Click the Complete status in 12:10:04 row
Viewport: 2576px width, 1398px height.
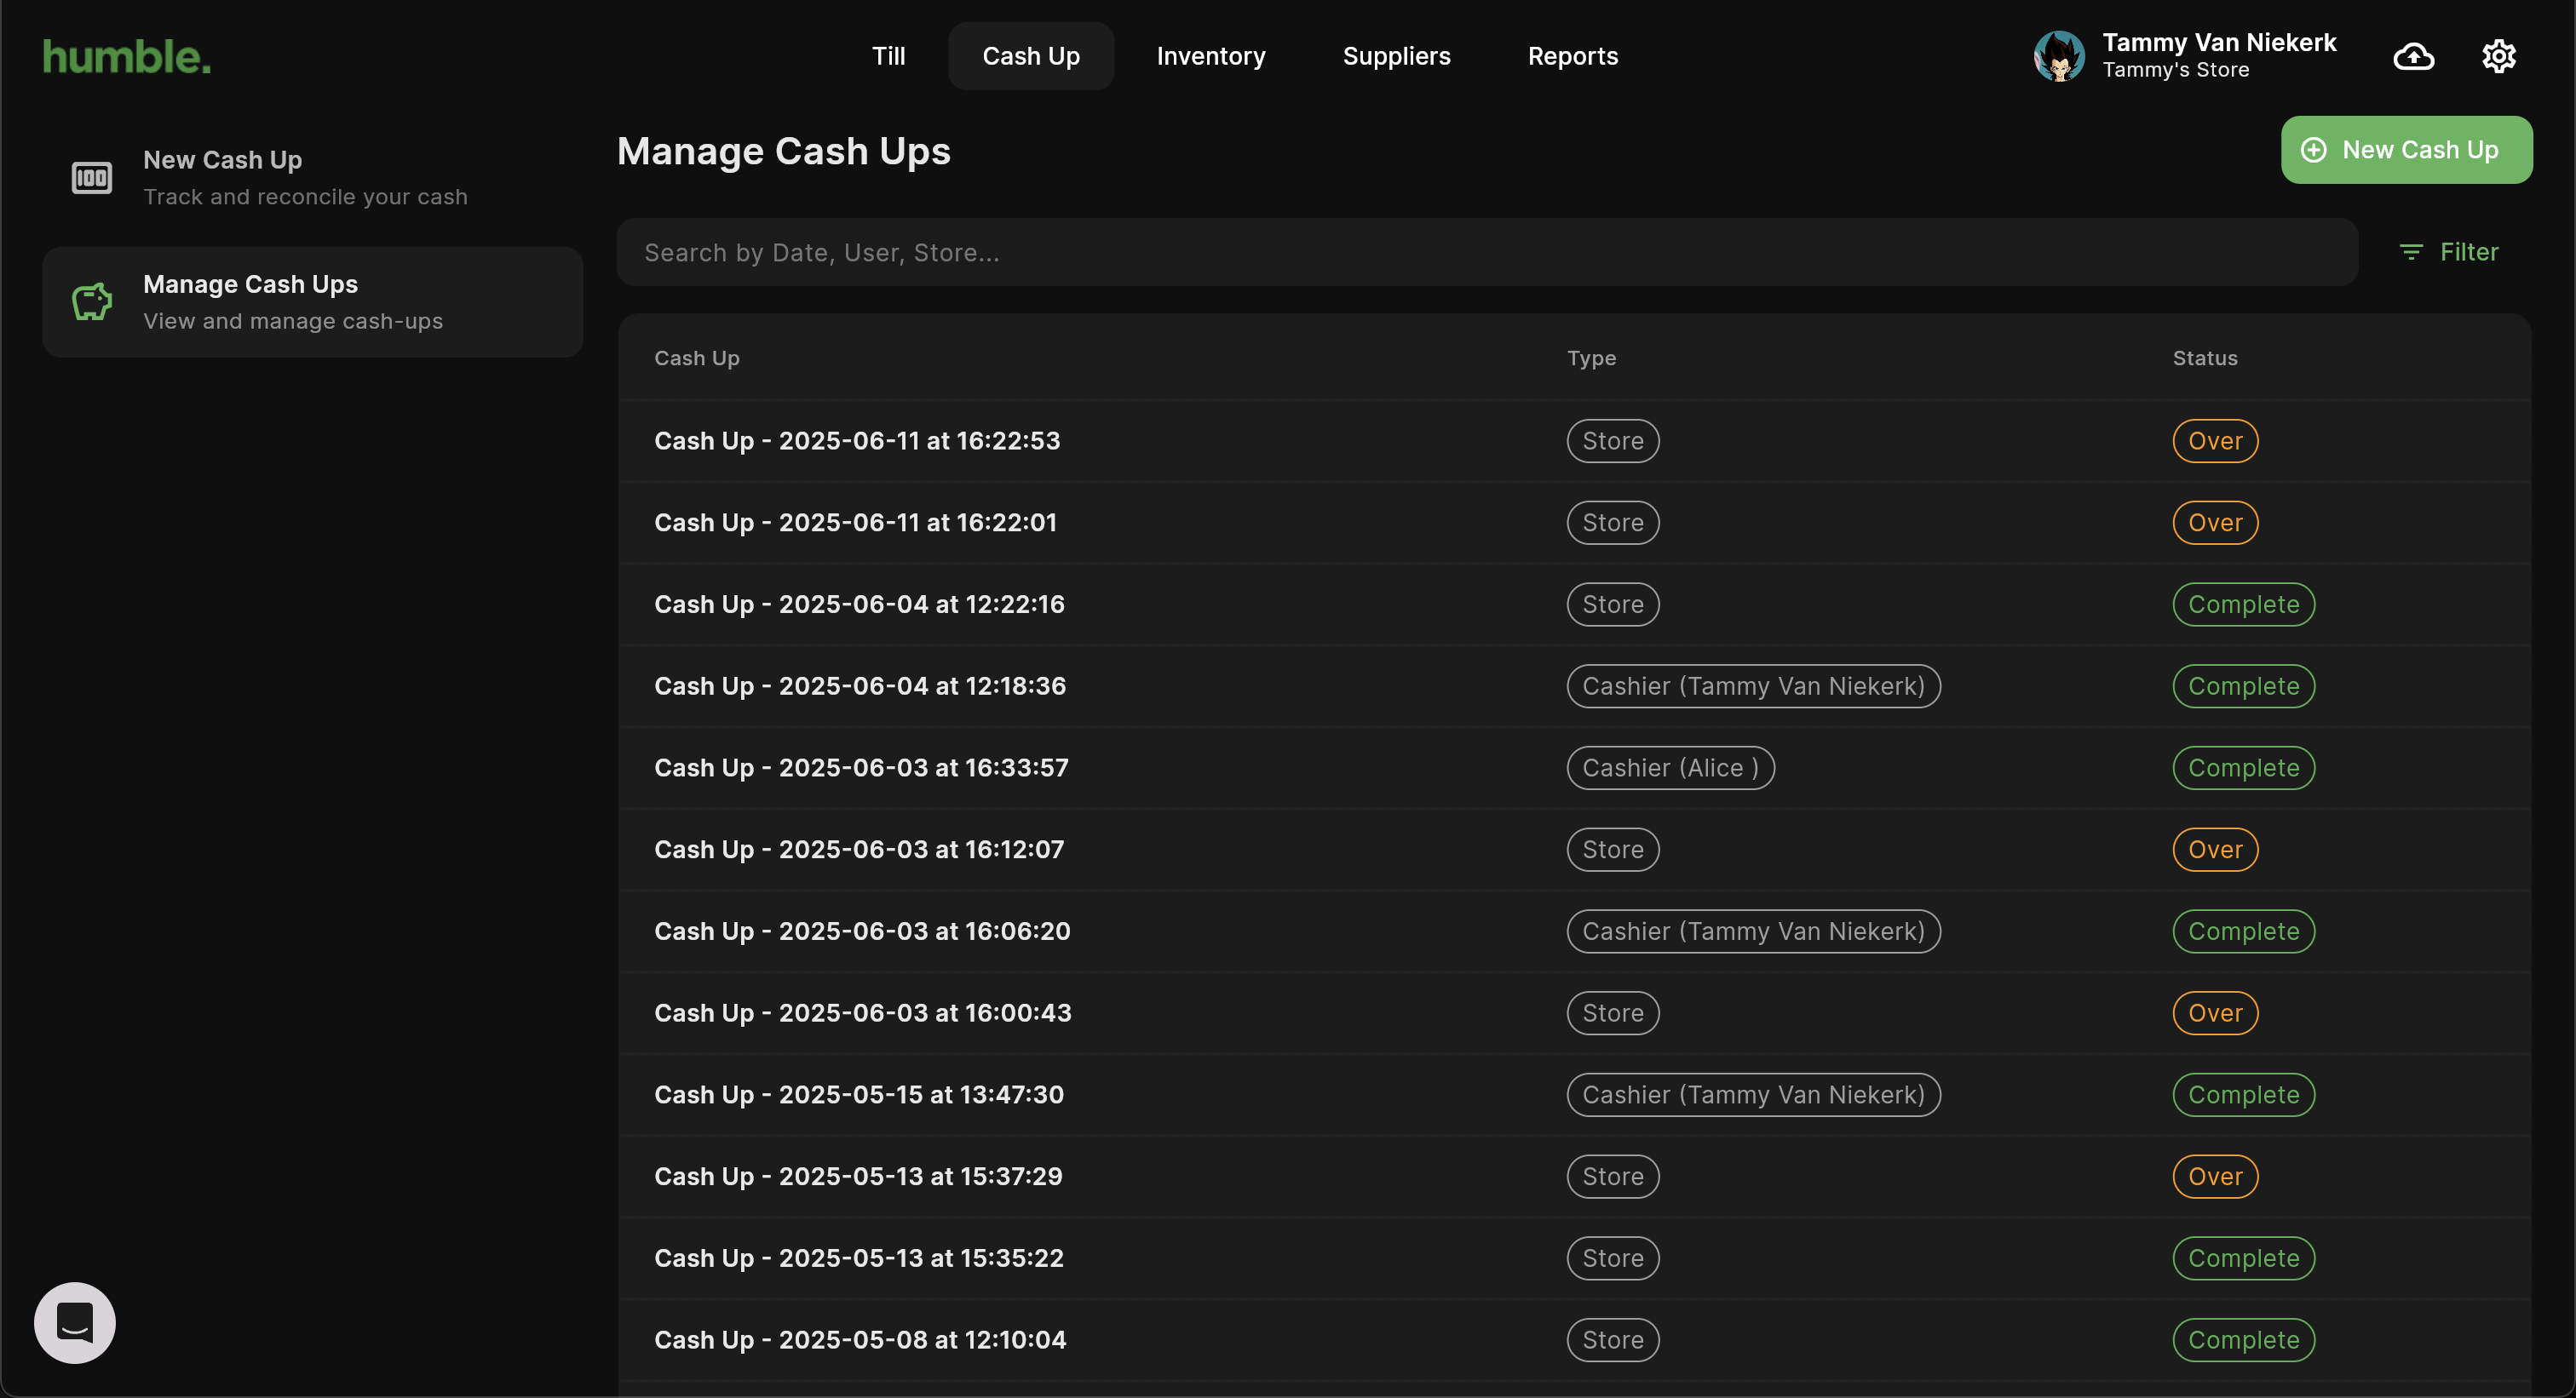[2243, 1340]
